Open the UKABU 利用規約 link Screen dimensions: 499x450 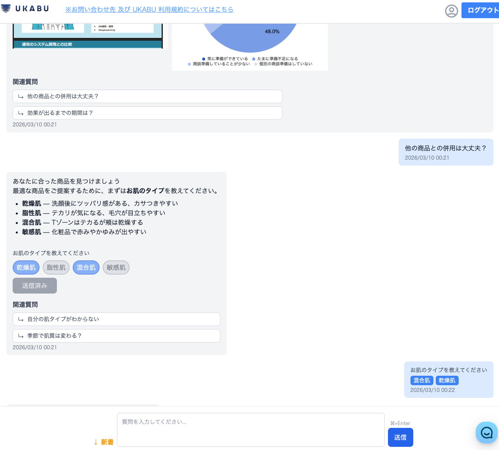(x=149, y=9)
